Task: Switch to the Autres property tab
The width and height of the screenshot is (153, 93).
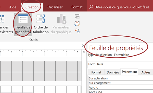Action: [x=146, y=72]
